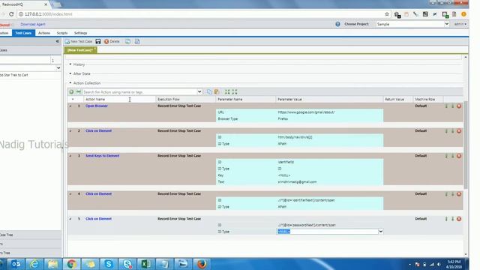Open Click on Element link in row 2
This screenshot has width=480, height=270.
point(98,130)
